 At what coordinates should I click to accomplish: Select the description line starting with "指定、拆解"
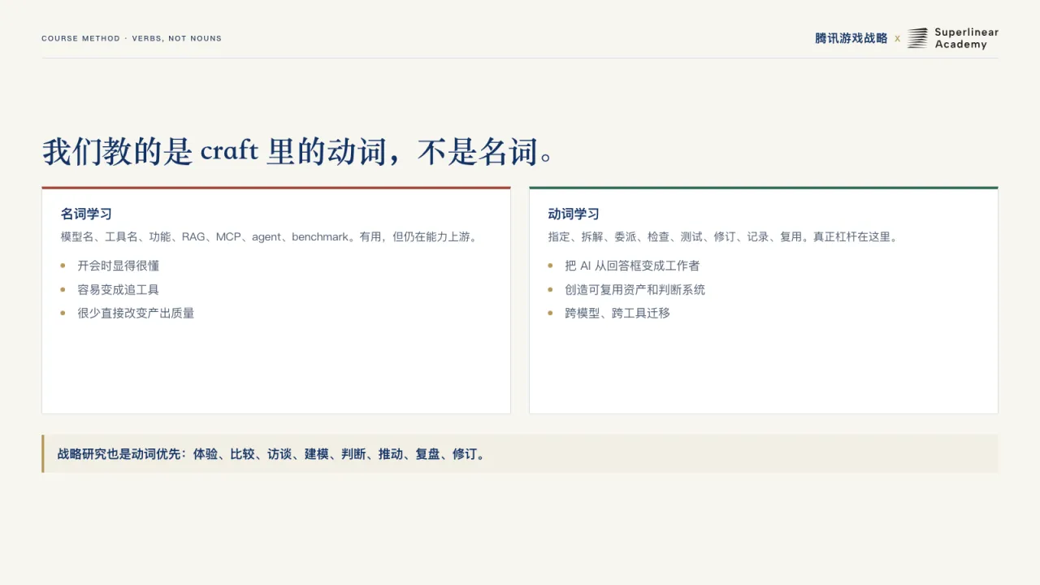[723, 237]
